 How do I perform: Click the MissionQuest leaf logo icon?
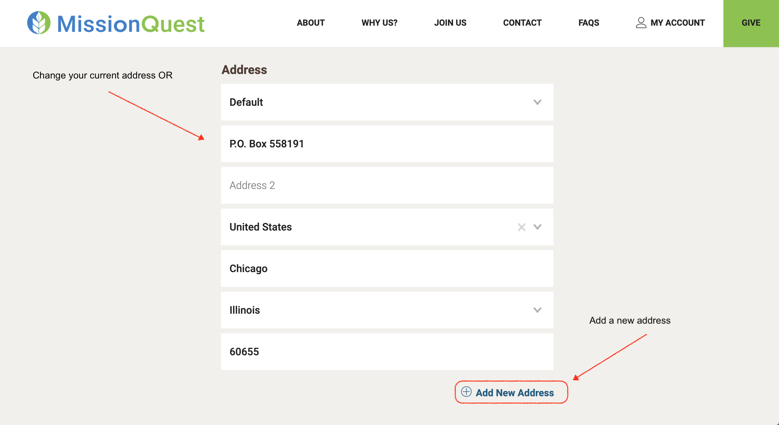(39, 23)
